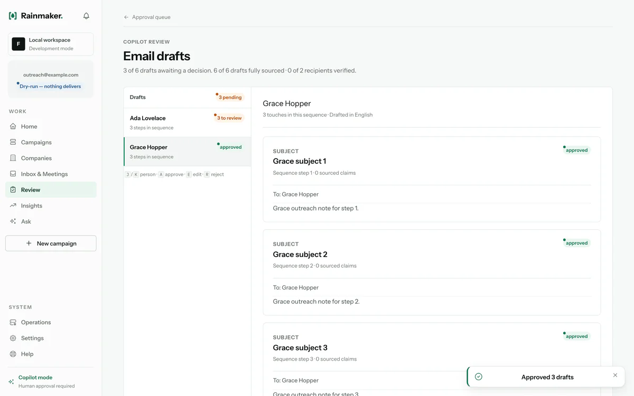Open the Local workspace switcher
This screenshot has width=634, height=396.
click(x=51, y=44)
